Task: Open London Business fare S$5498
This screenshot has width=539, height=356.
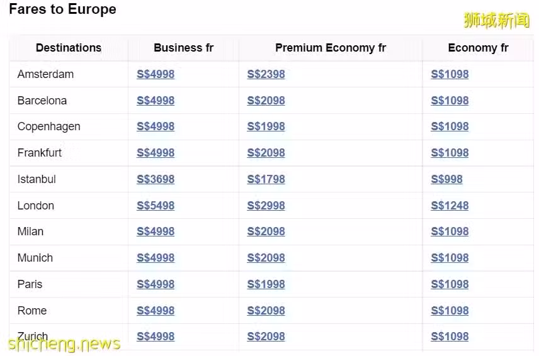Action: click(156, 206)
